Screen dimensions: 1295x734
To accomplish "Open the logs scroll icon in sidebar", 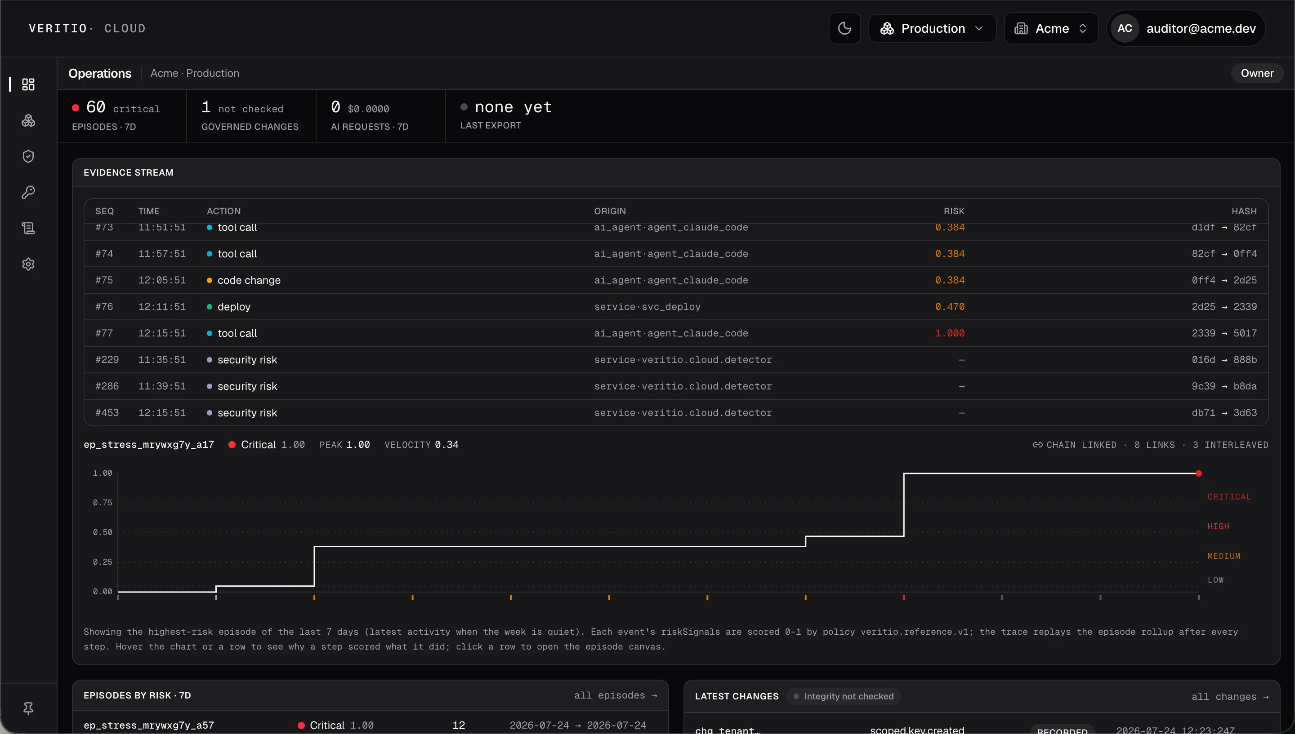I will coord(28,228).
